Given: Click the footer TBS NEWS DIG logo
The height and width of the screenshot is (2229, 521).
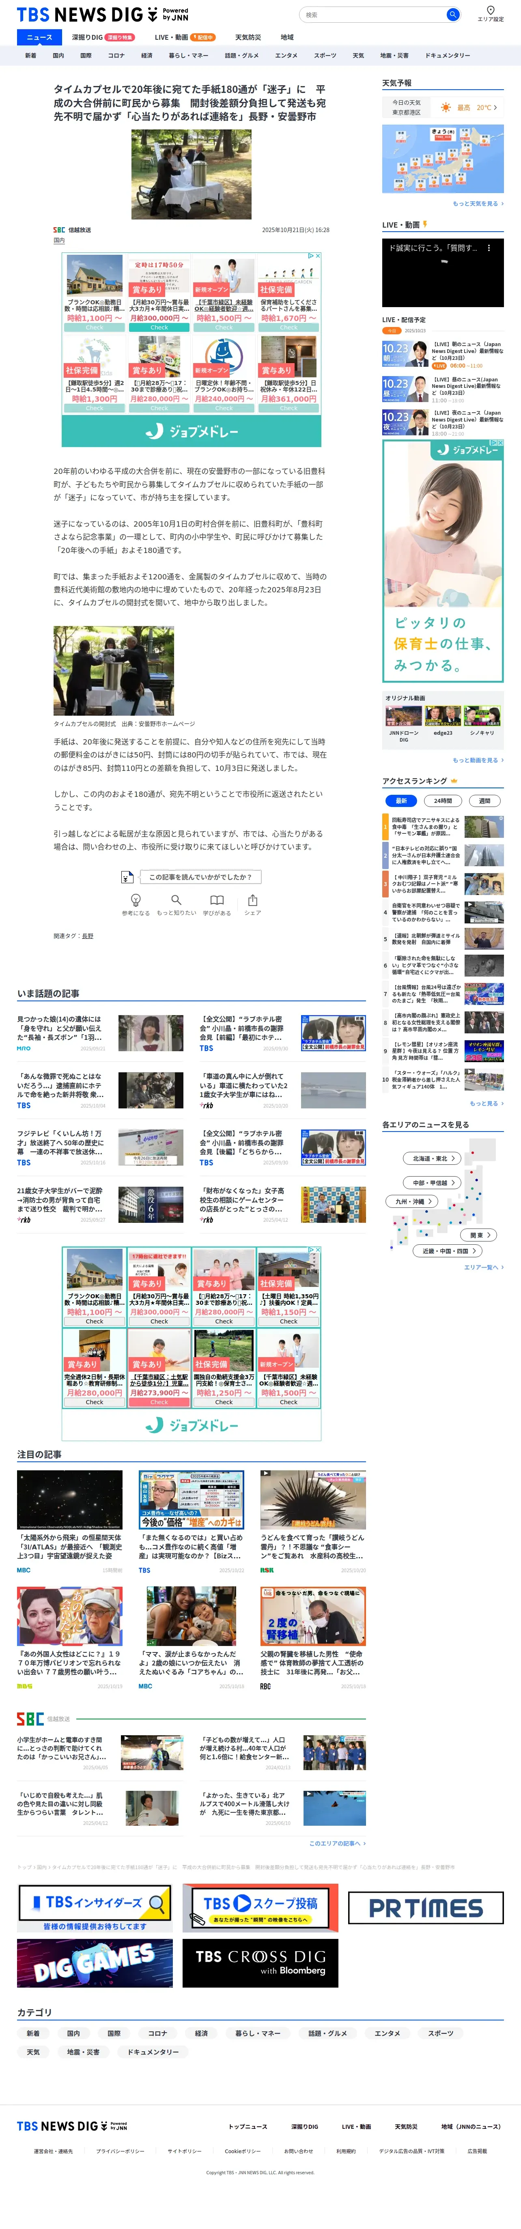Looking at the screenshot, I should tap(72, 2125).
